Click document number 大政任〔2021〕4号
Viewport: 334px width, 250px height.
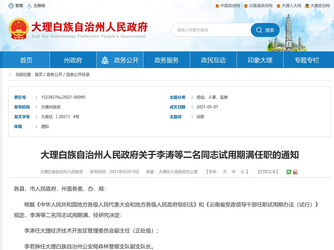coord(60,117)
